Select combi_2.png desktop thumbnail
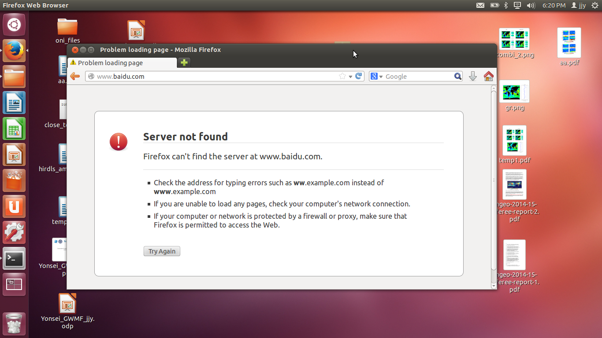 [x=514, y=44]
